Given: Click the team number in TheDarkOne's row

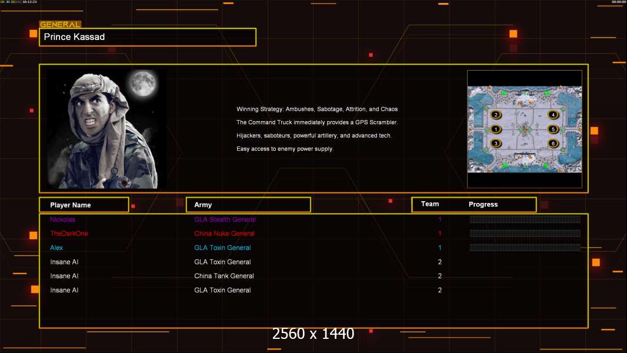Looking at the screenshot, I should pyautogui.click(x=439, y=234).
